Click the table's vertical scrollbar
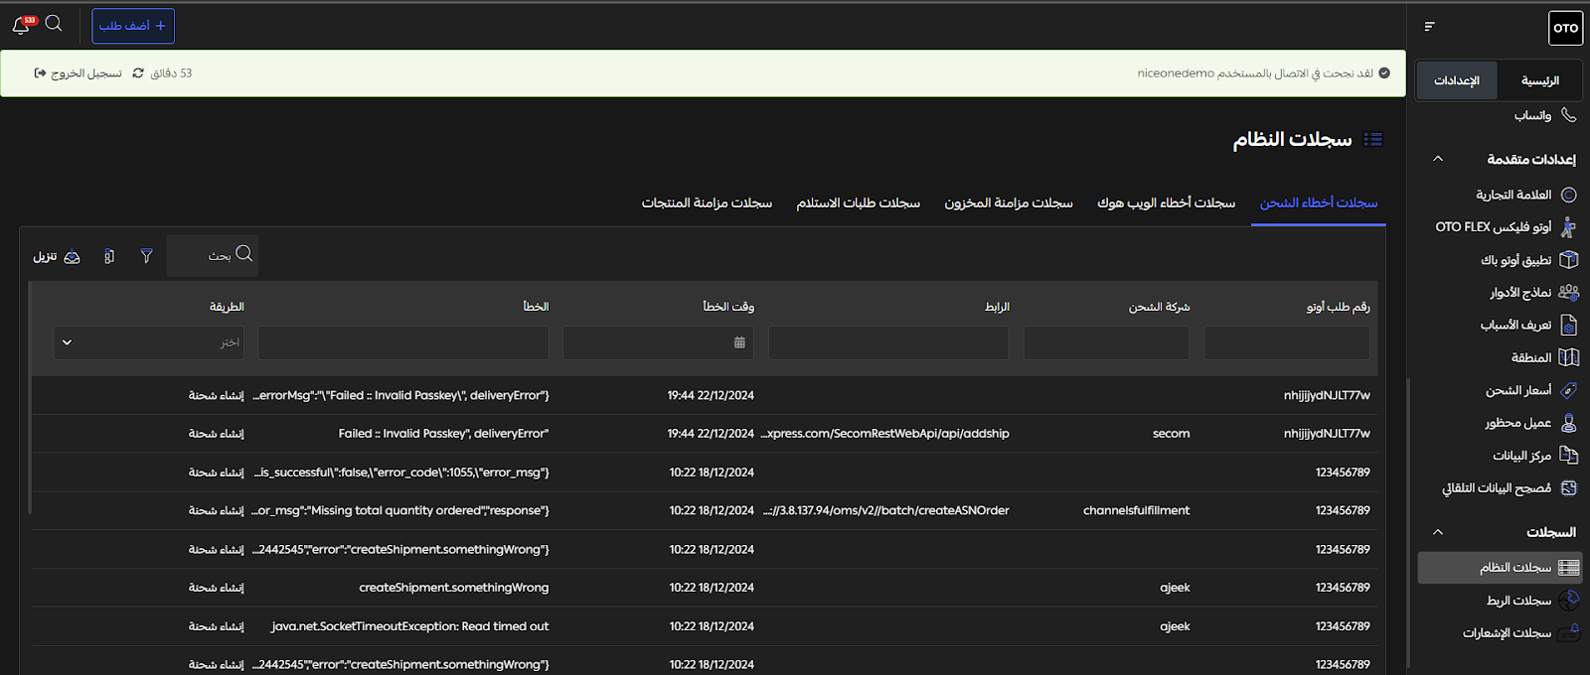 tap(30, 397)
